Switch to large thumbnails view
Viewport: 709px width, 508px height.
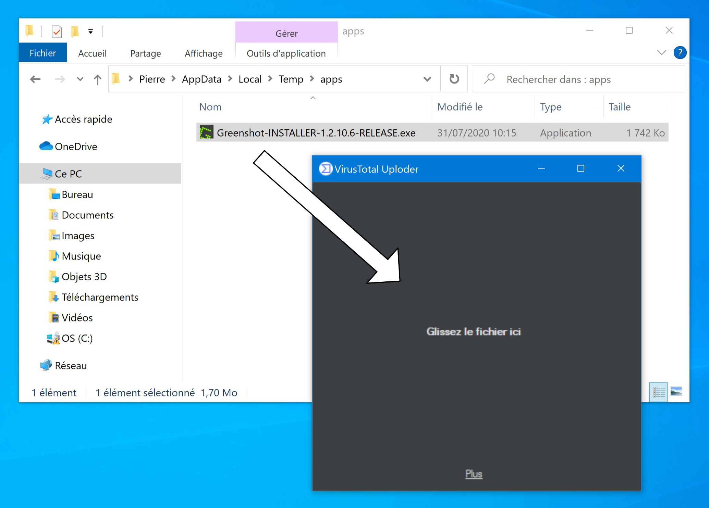click(676, 392)
